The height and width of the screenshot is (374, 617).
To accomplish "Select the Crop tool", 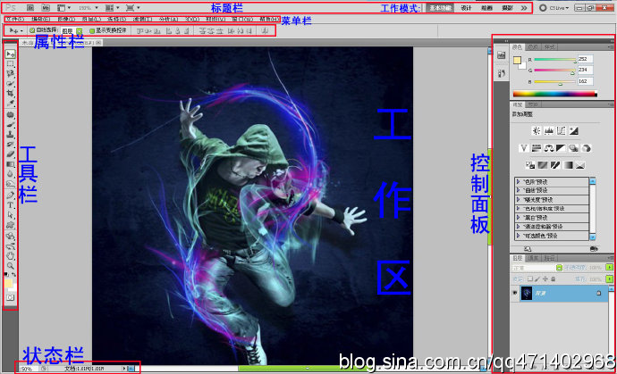I will coord(10,93).
